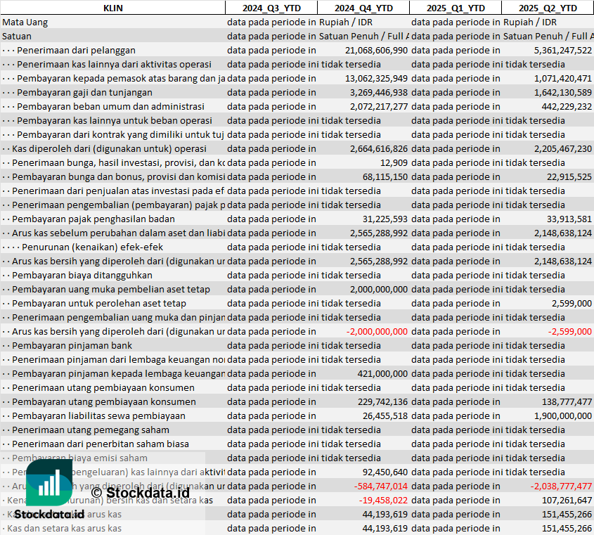Select the KLIN column header
This screenshot has height=535, width=594.
[113, 8]
